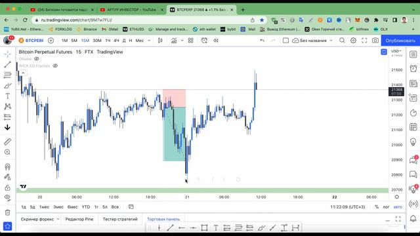Open the BTCPERP symbol search
This screenshot has height=236, width=420.
(x=31, y=41)
